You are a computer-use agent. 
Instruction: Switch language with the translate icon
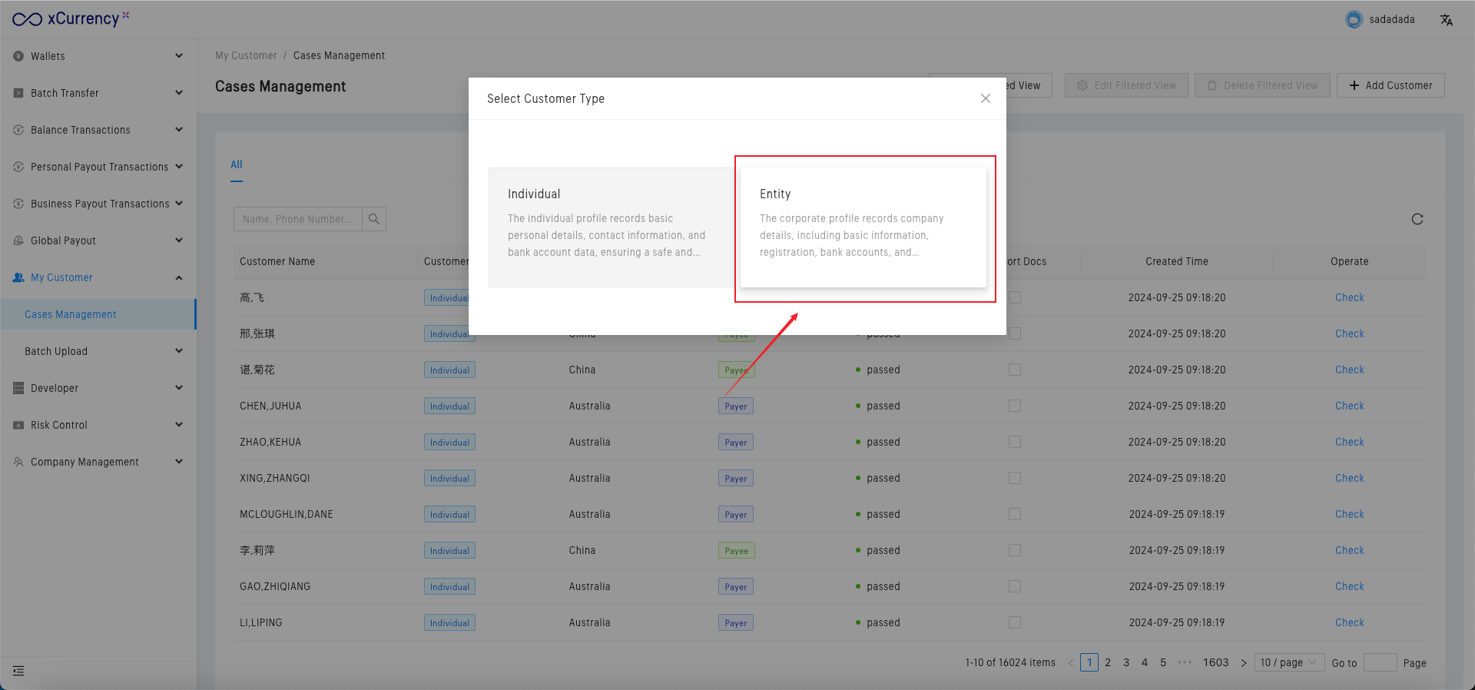point(1447,20)
